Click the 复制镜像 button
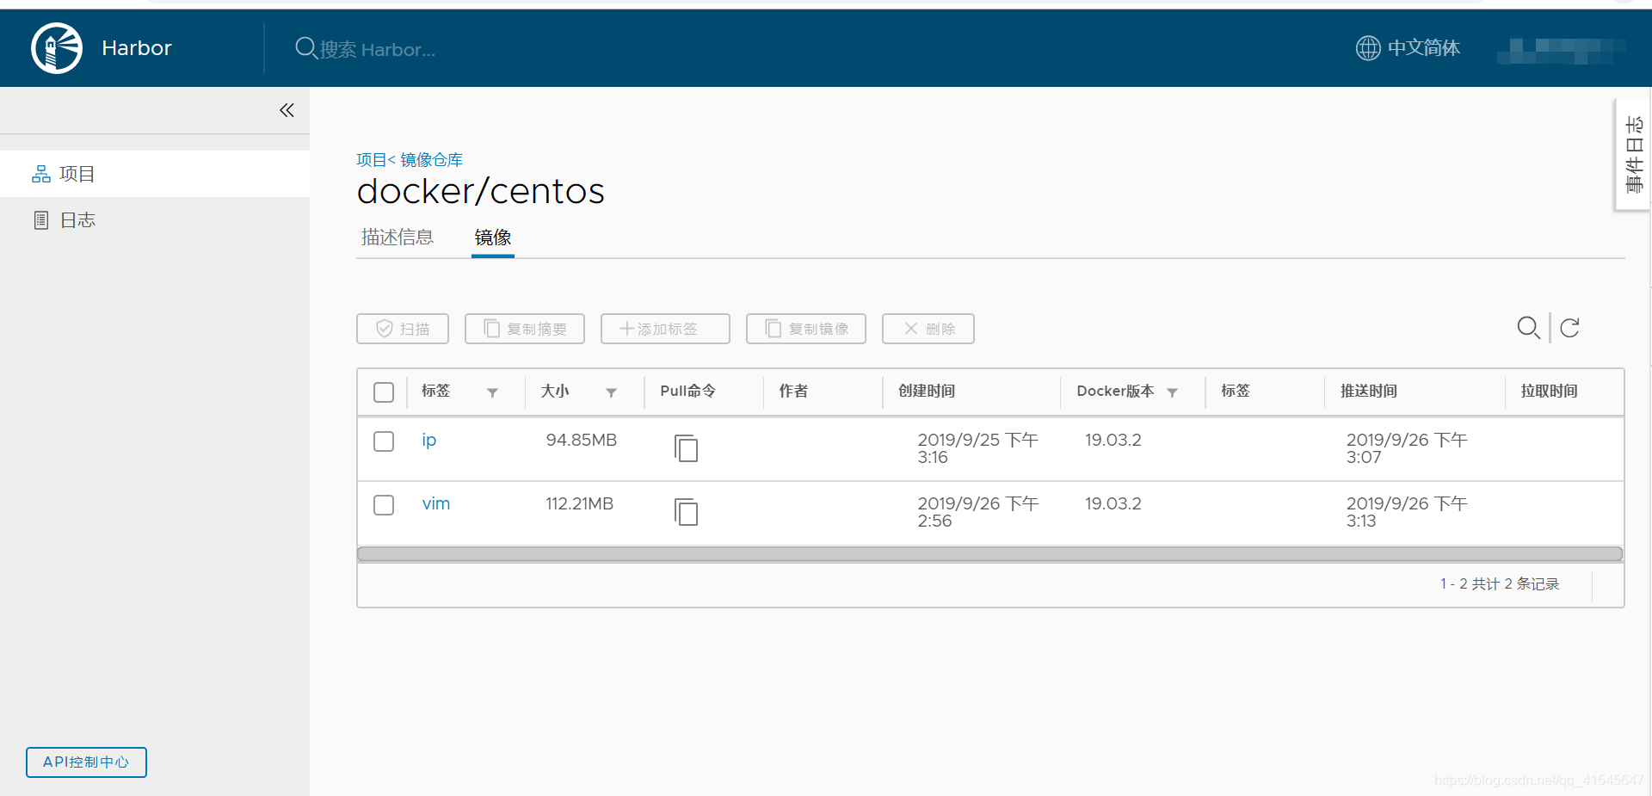 click(x=806, y=329)
